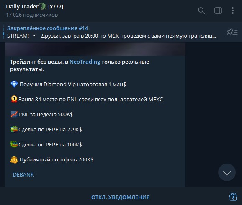
Task: Open the NeoTrading link
Action: point(85,61)
